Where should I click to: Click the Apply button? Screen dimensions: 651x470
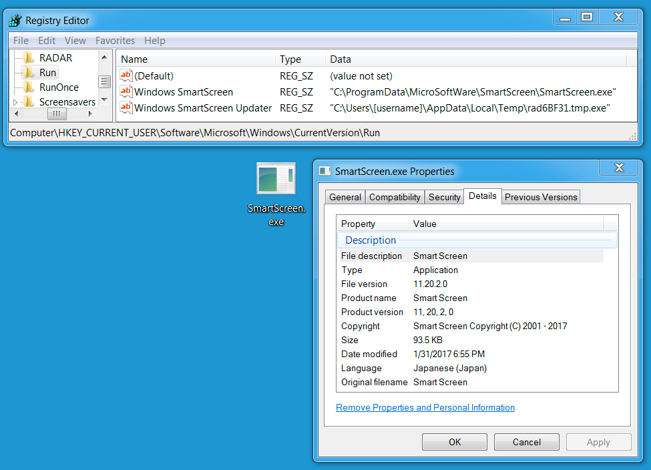tap(598, 442)
